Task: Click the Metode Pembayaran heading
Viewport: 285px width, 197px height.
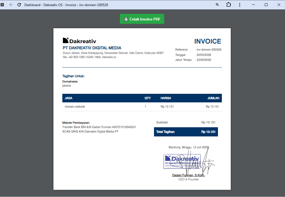Action: [x=76, y=123]
